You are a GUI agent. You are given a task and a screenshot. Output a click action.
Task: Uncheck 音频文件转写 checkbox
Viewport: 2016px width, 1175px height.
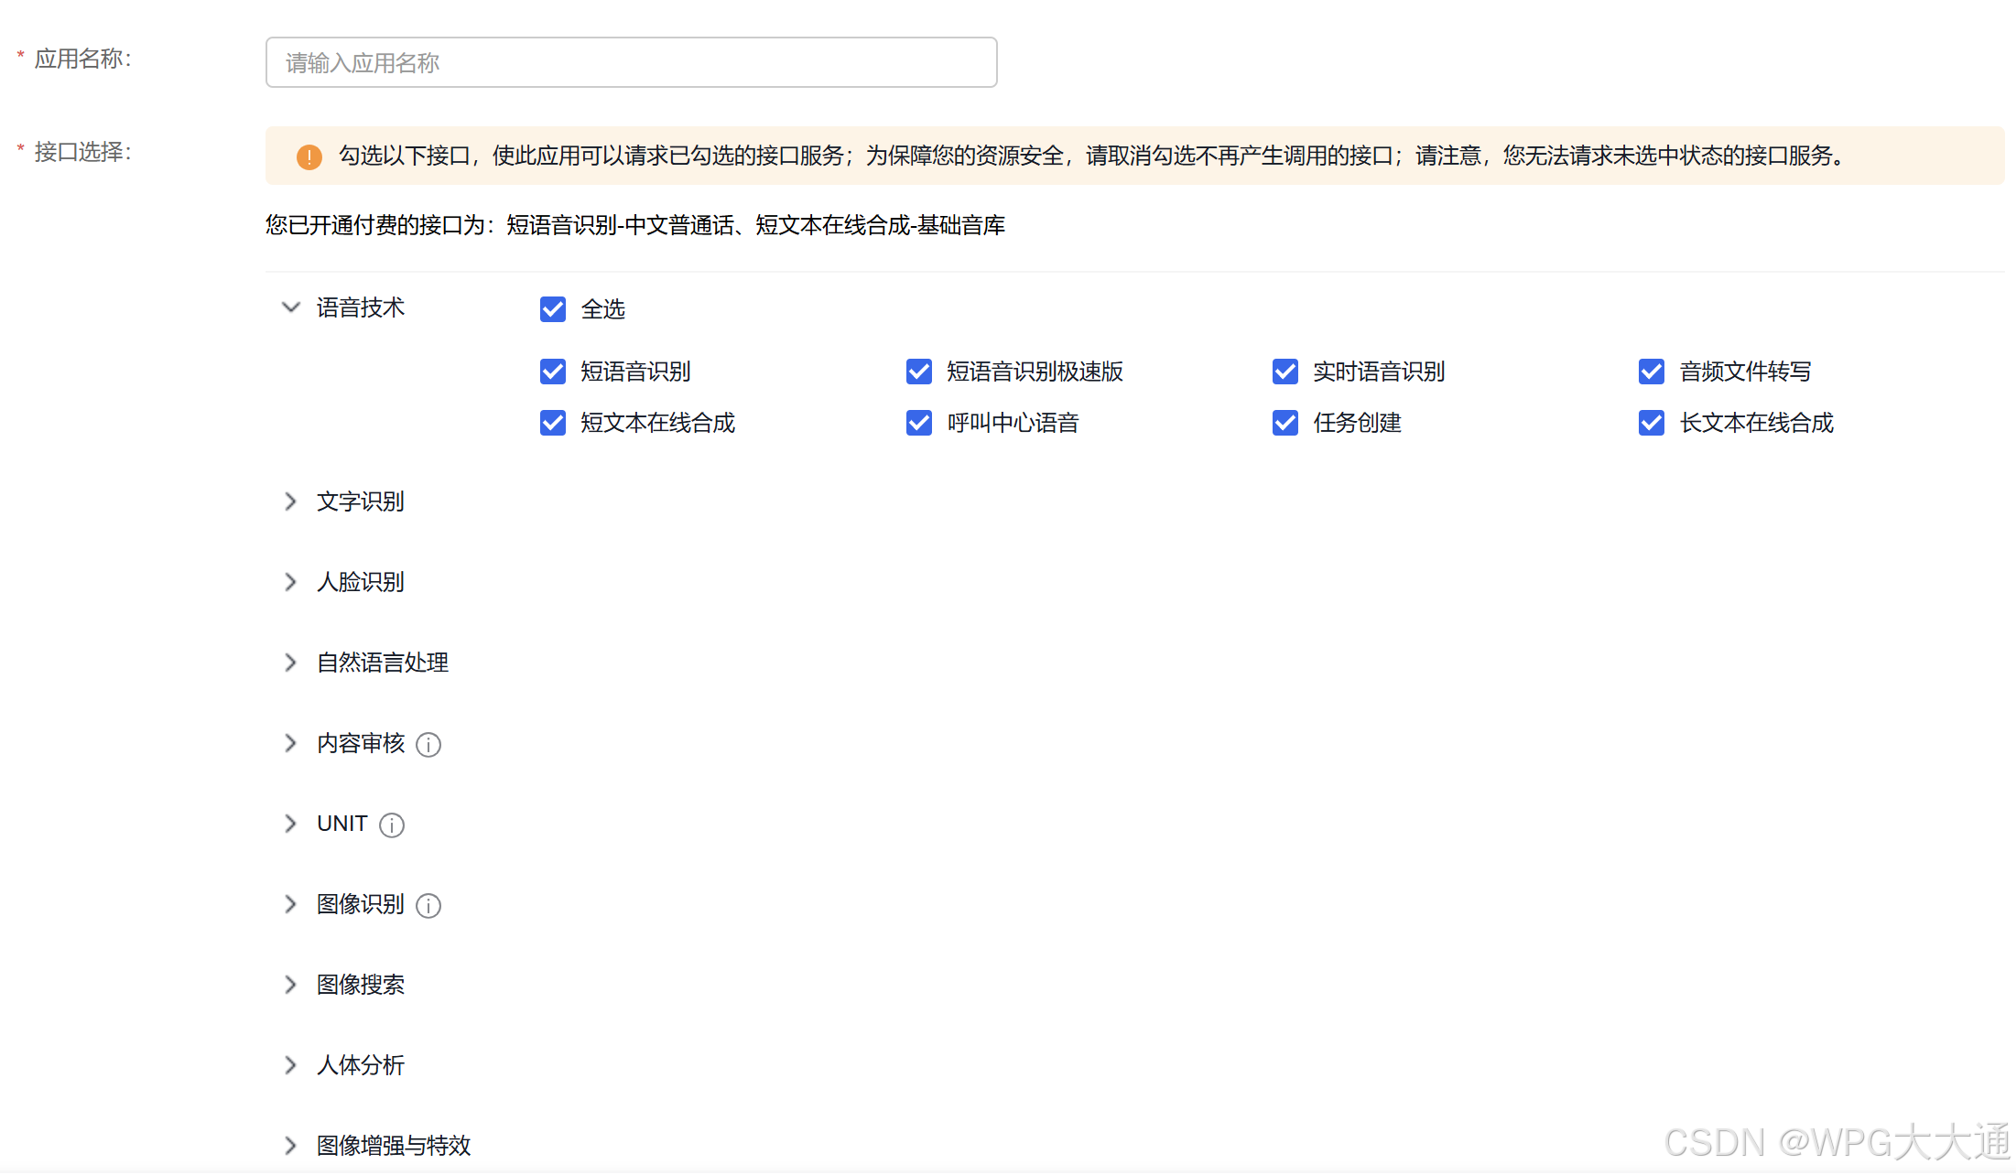coord(1652,372)
